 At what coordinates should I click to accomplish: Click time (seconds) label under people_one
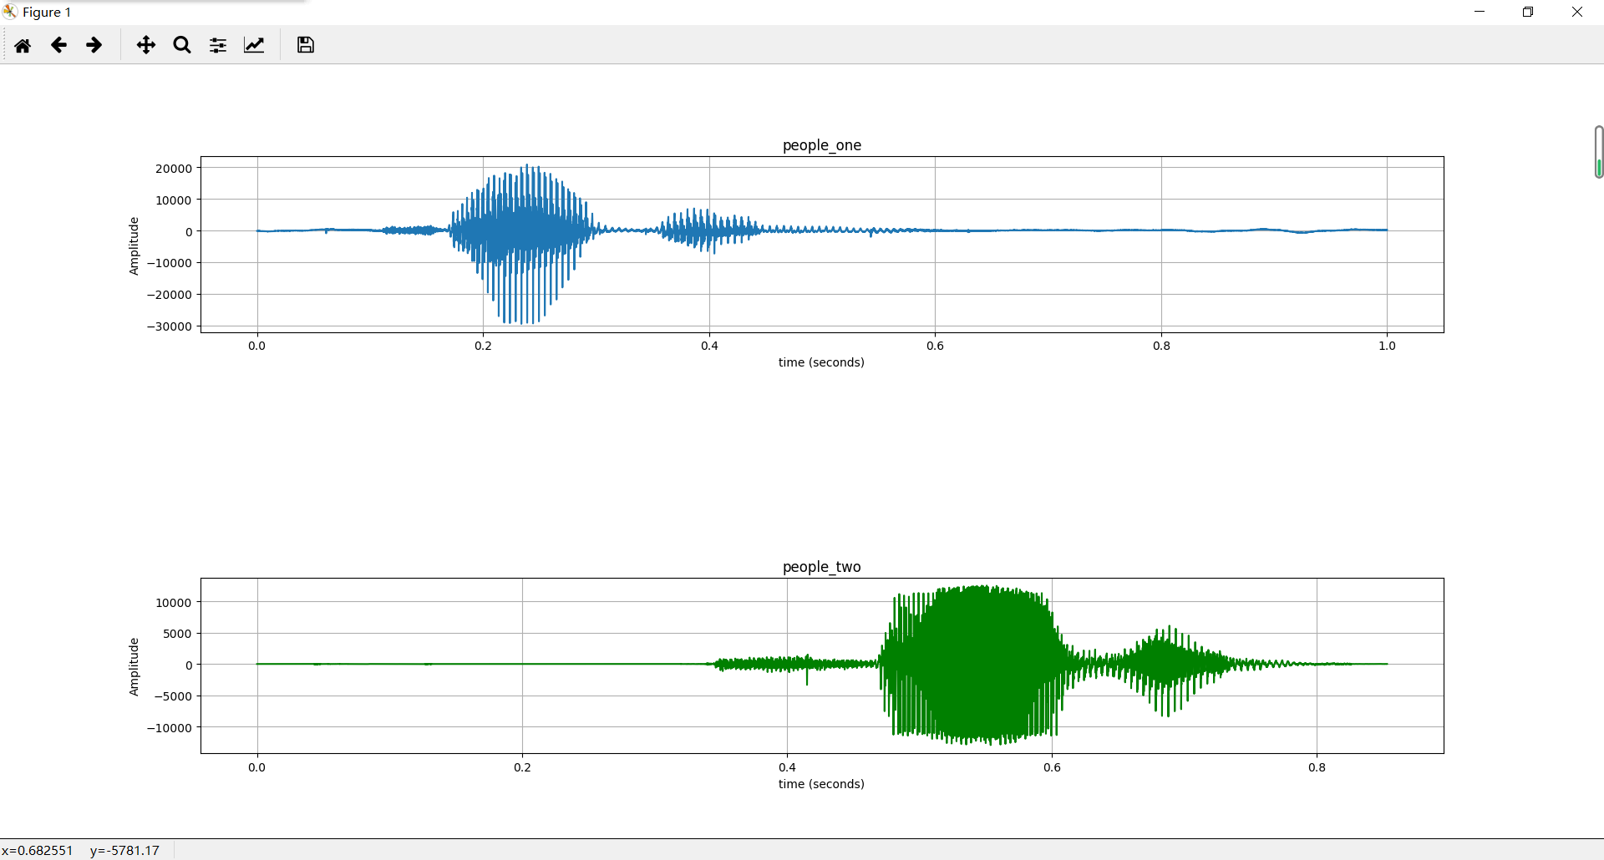tap(821, 362)
